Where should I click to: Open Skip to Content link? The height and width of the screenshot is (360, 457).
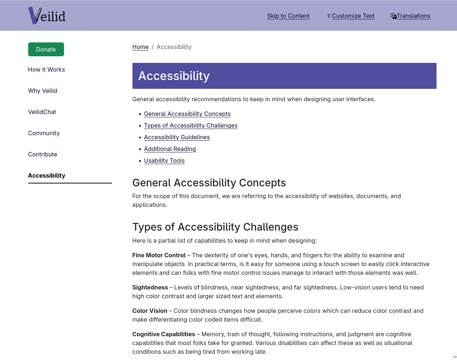coord(288,16)
